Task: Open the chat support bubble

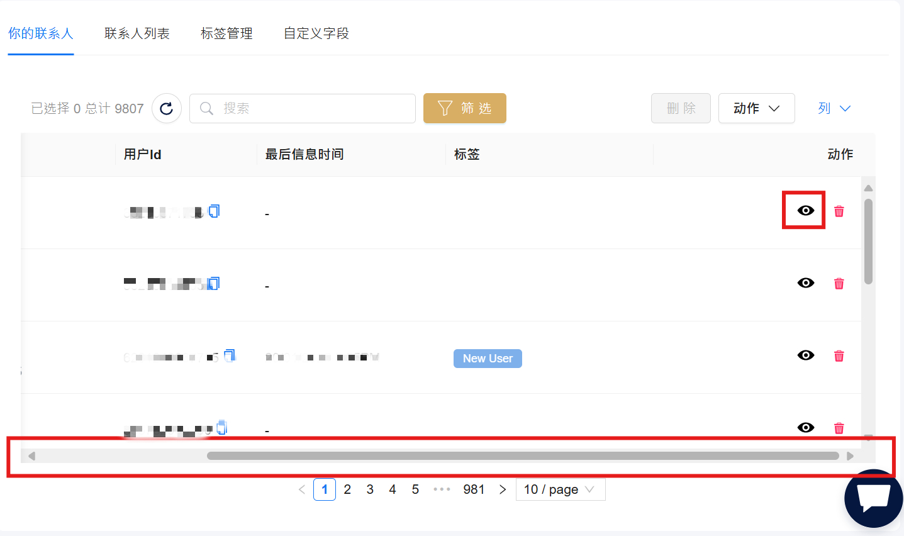Action: [873, 498]
